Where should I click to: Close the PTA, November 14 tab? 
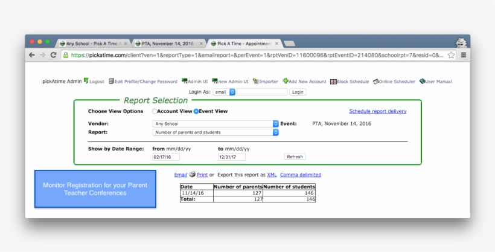[201, 44]
